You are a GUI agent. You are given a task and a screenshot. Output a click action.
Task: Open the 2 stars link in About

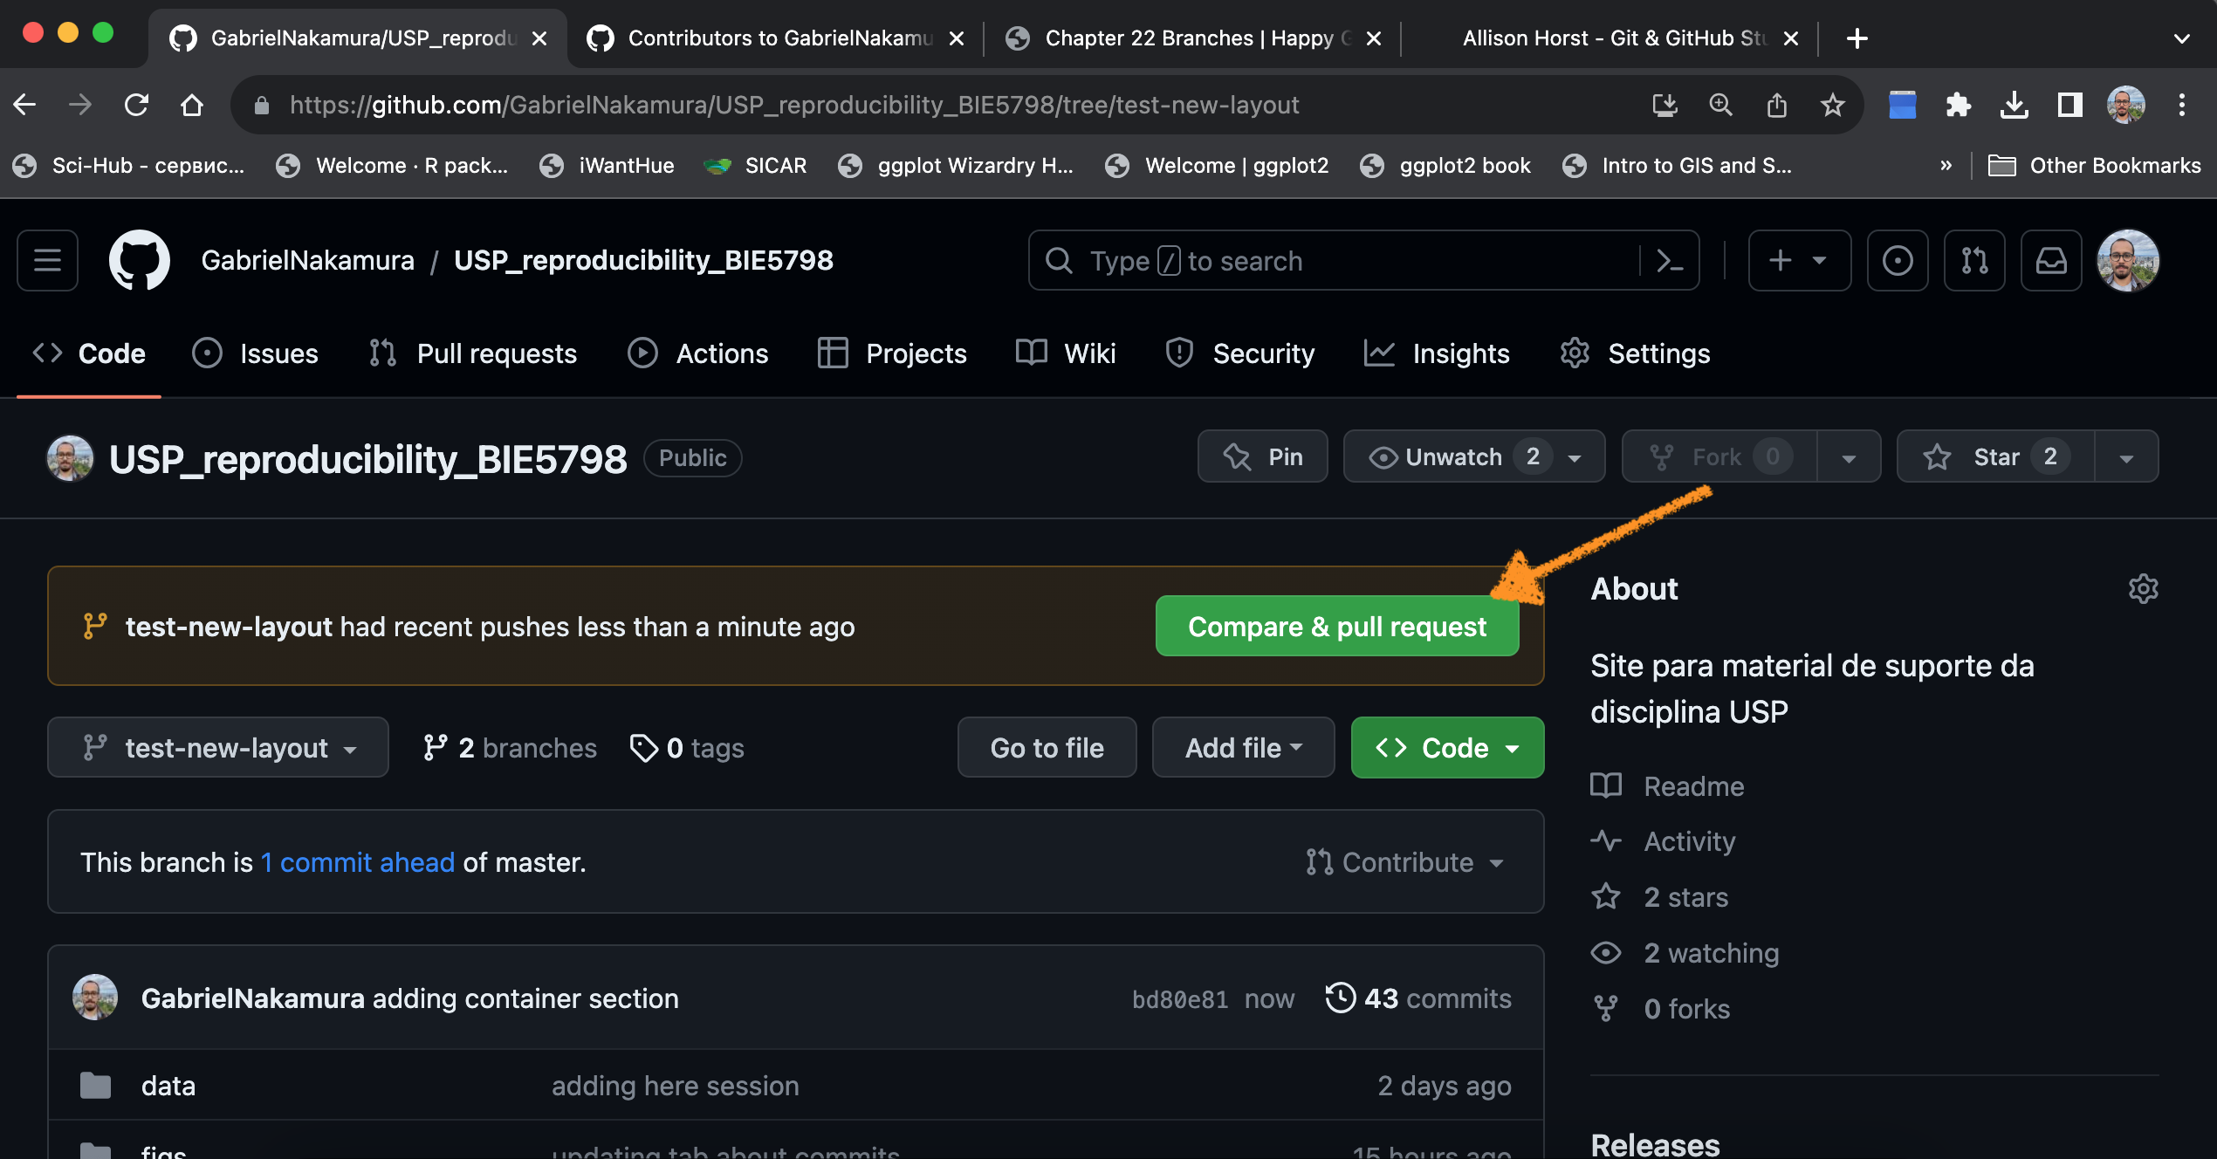click(x=1659, y=896)
